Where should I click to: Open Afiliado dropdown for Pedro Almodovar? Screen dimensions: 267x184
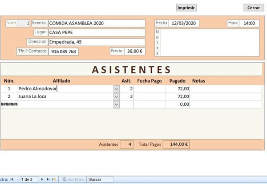click(x=117, y=89)
